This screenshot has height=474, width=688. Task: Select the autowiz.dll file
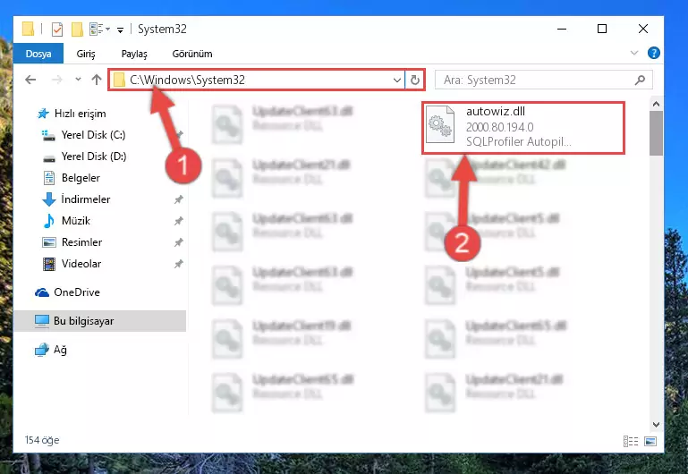point(523,128)
